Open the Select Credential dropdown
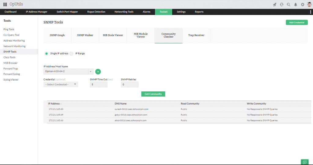 tap(61, 84)
